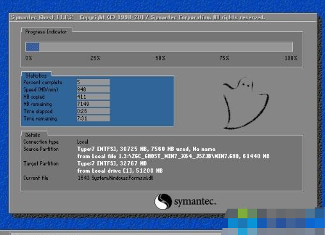Click the Details panel header
This screenshot has height=235, width=325.
(x=33, y=135)
